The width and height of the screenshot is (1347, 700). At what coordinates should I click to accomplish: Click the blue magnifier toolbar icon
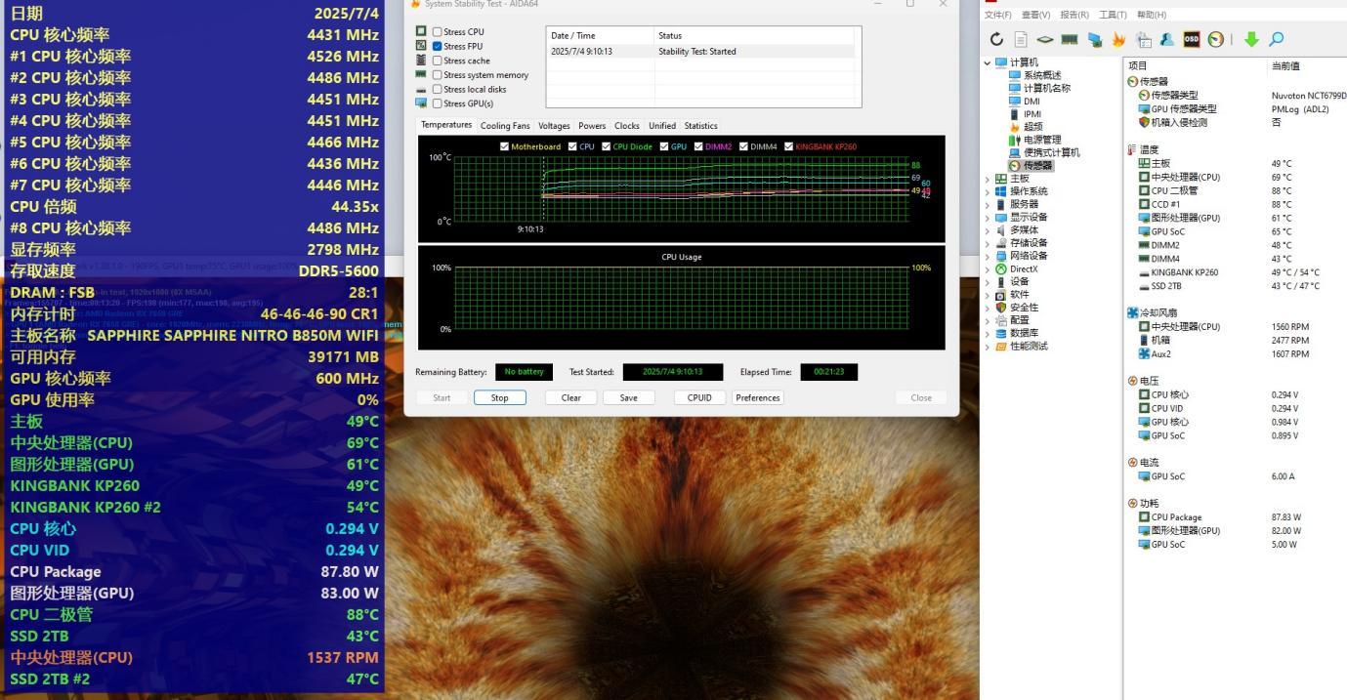coord(1276,40)
